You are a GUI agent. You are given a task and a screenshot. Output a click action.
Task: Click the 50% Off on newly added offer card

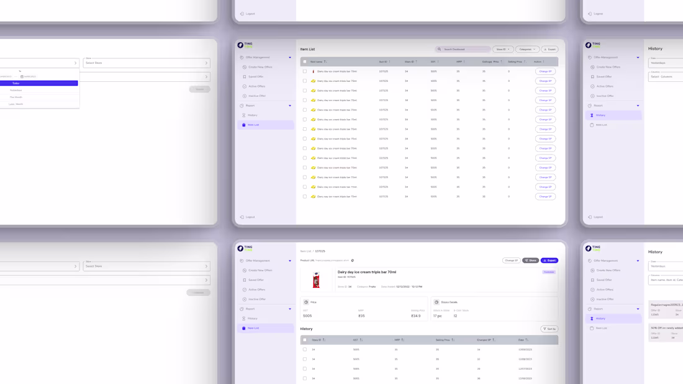click(666, 333)
